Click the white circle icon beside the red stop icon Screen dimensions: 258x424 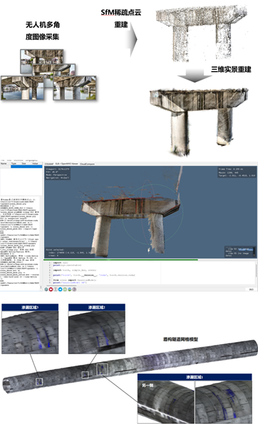(56, 289)
